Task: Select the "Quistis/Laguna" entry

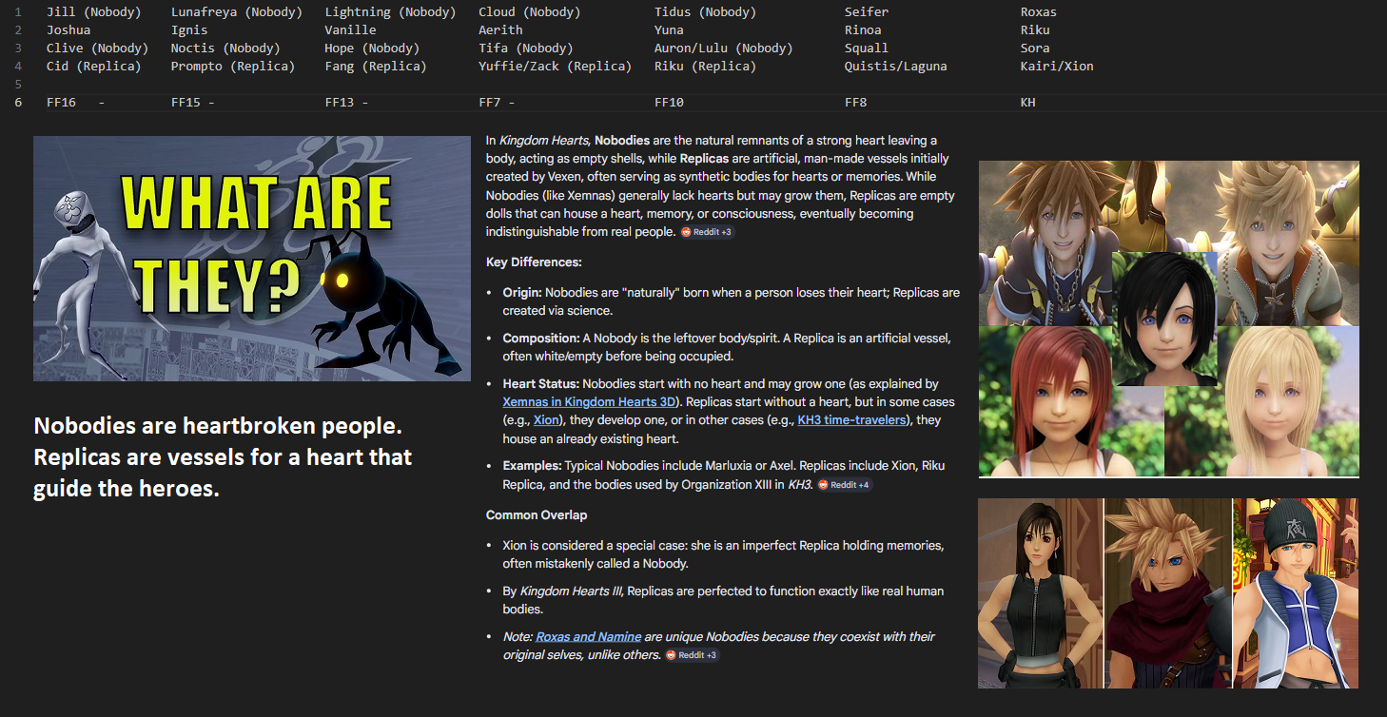Action: click(x=896, y=67)
